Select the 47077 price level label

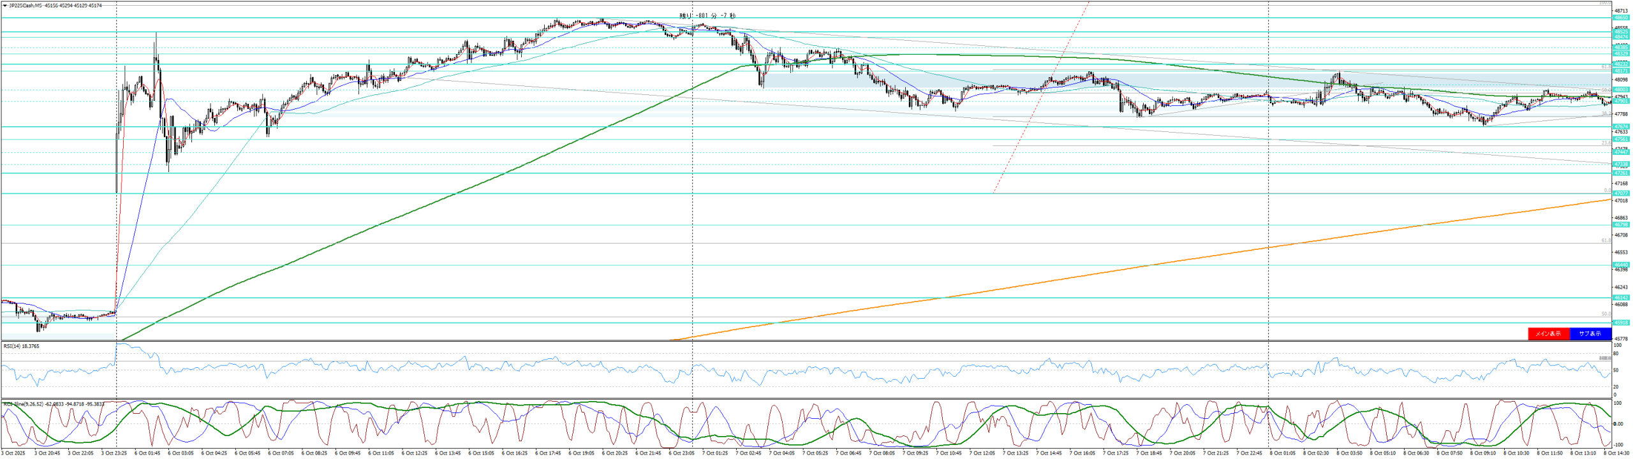point(1621,193)
